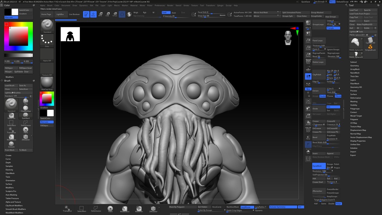382x215 pixels.
Task: Open the Preferences menu
Action: tap(160, 5)
